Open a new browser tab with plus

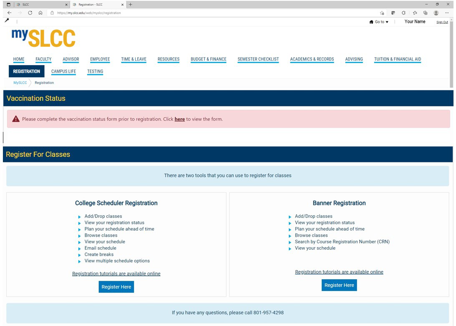point(131,5)
